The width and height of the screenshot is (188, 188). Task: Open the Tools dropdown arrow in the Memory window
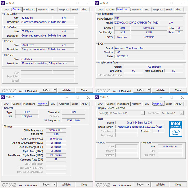tap(55, 185)
